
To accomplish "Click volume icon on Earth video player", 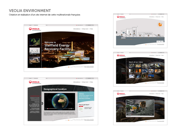I will click(x=73, y=109).
